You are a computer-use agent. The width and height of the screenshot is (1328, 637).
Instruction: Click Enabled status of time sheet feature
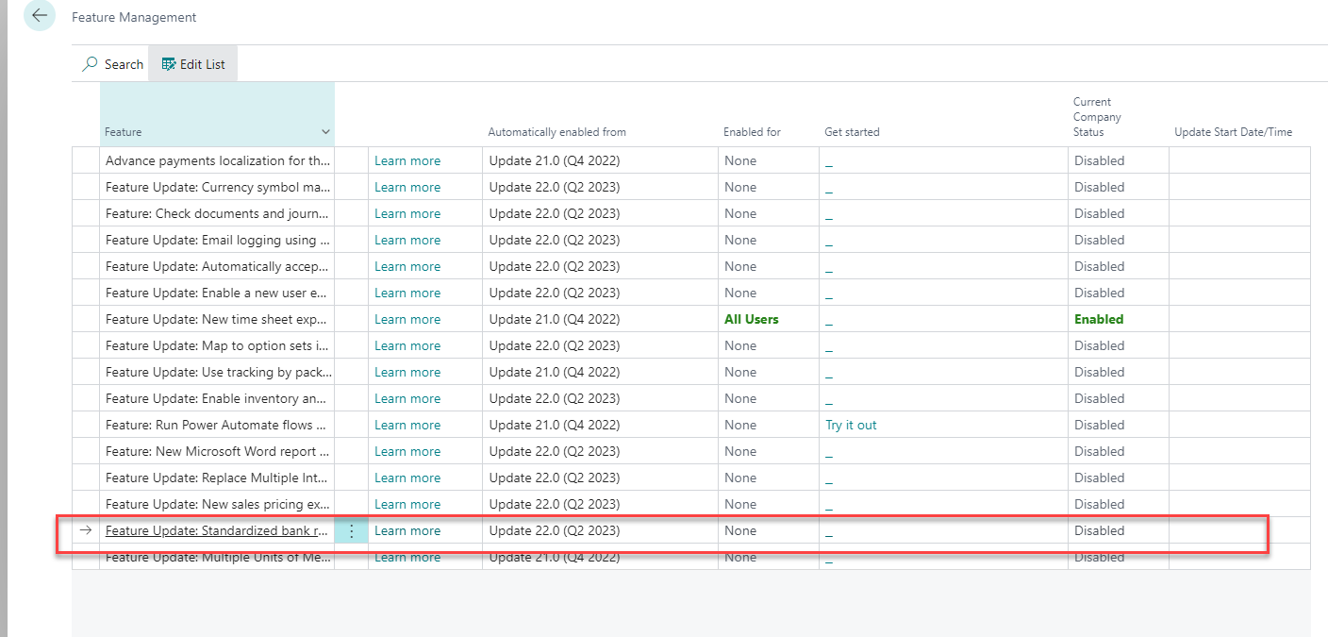click(x=1099, y=319)
